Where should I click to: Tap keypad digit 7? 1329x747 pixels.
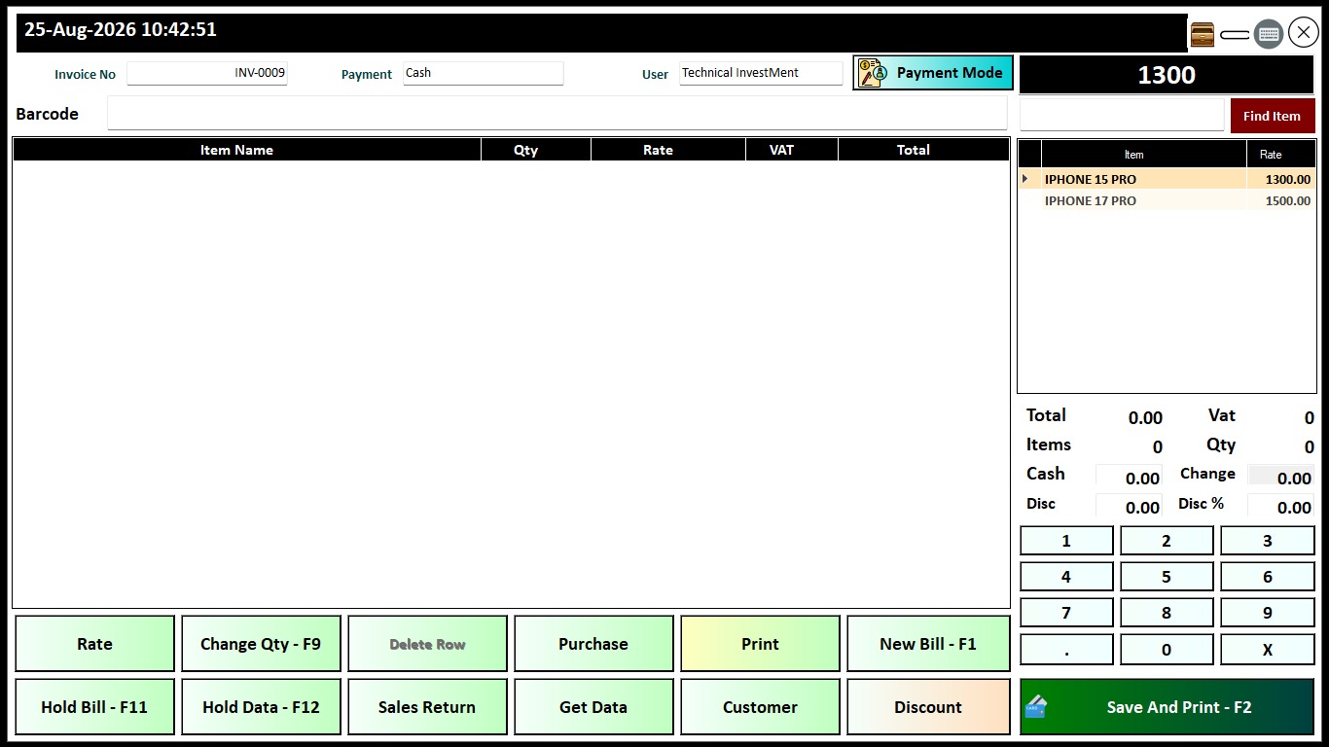[1066, 613]
